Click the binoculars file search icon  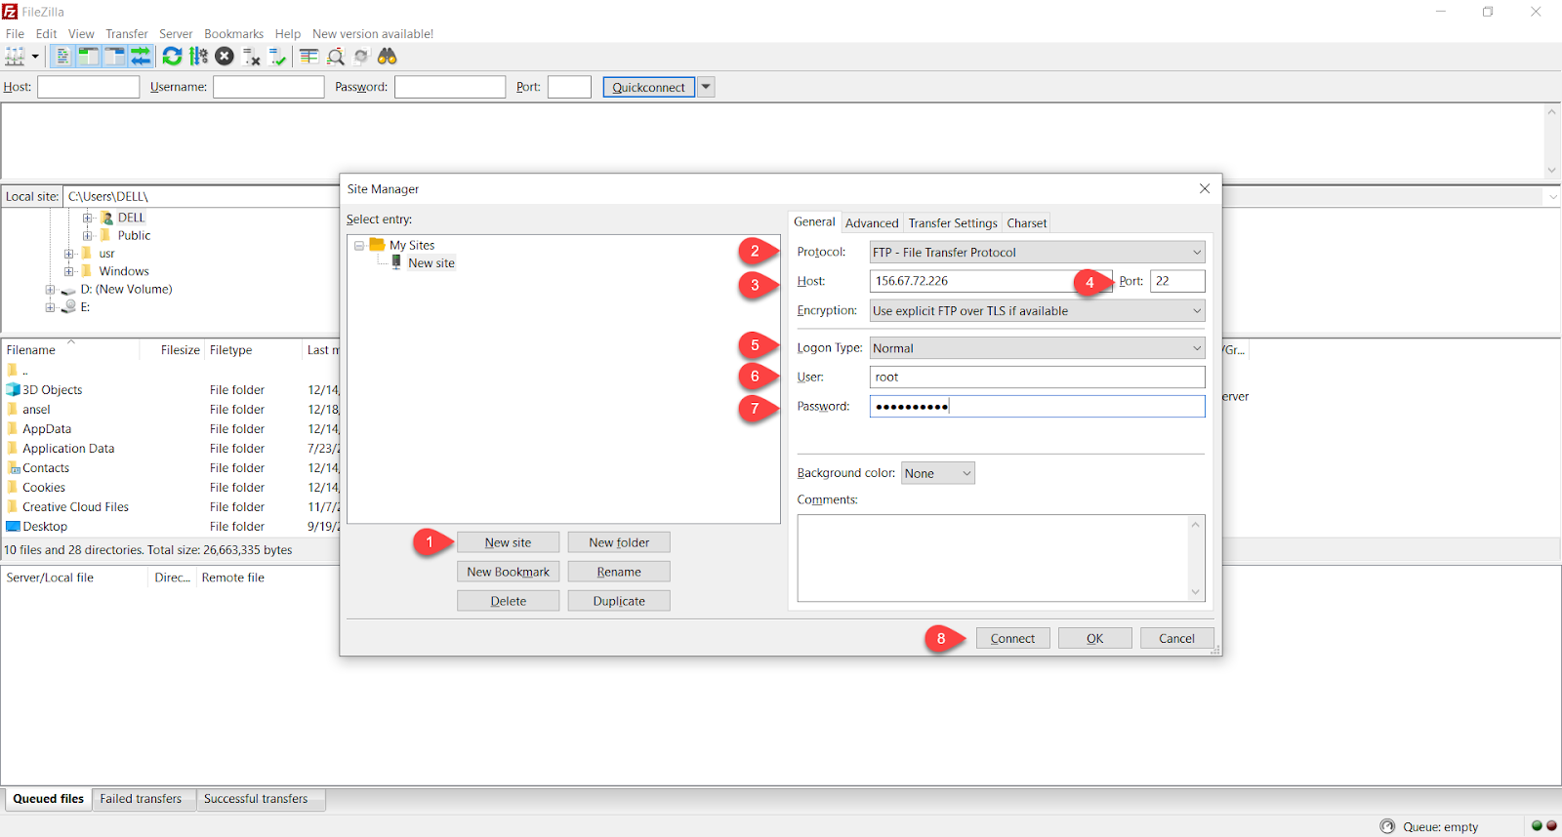tap(388, 57)
